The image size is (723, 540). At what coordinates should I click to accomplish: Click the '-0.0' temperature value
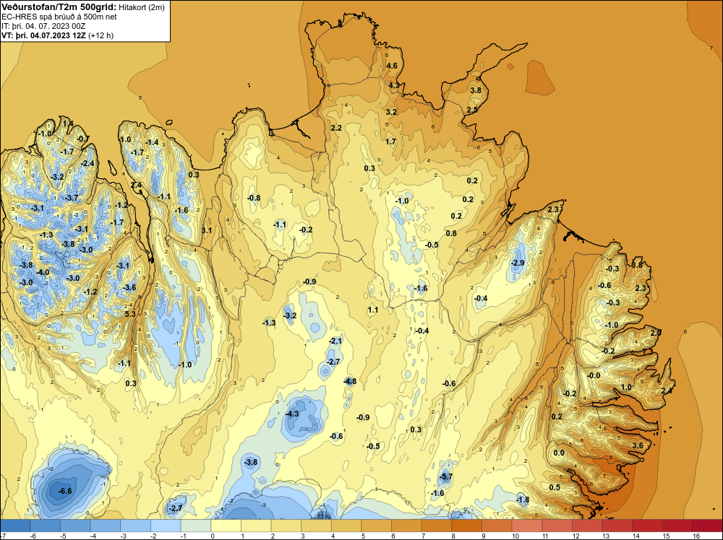594,375
